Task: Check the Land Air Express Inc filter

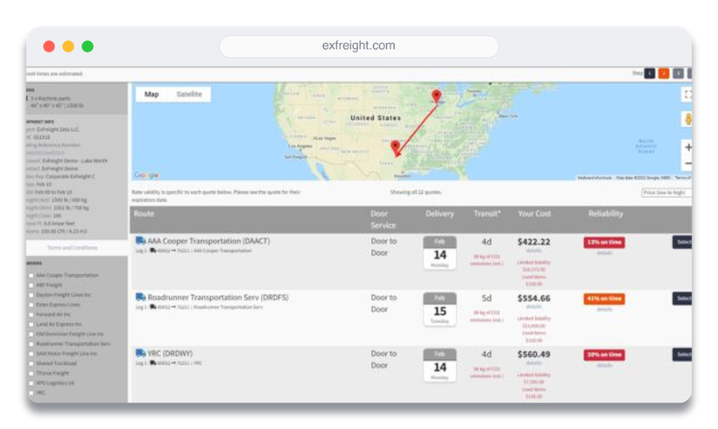Action: pyautogui.click(x=32, y=325)
